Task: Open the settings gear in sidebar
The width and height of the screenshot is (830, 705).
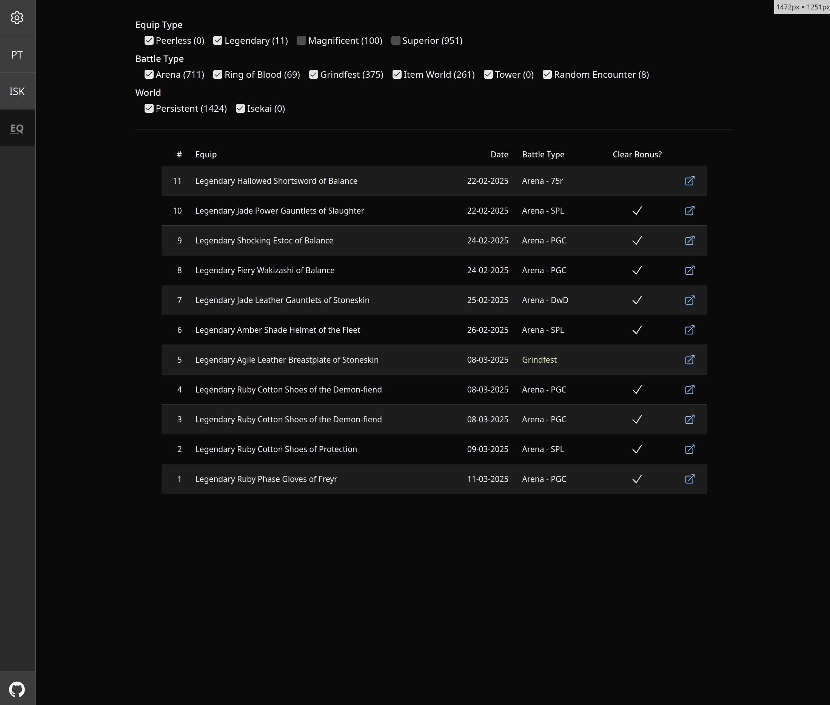Action: coord(17,18)
